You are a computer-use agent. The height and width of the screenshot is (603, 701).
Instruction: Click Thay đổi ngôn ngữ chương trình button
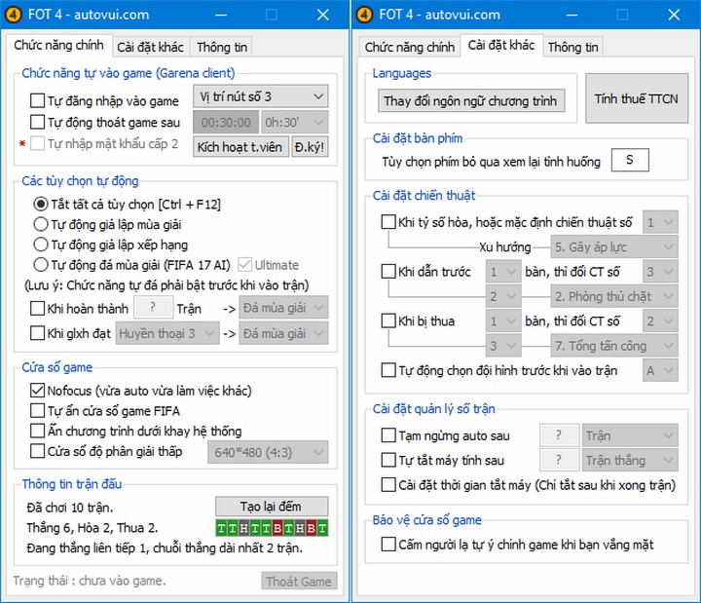(x=471, y=100)
